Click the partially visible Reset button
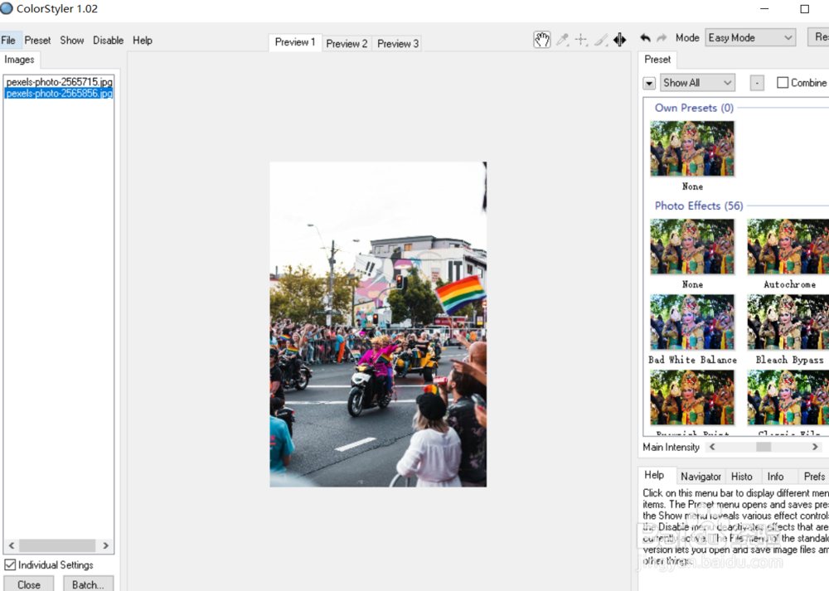Screen dimensions: 829x591 pos(819,37)
